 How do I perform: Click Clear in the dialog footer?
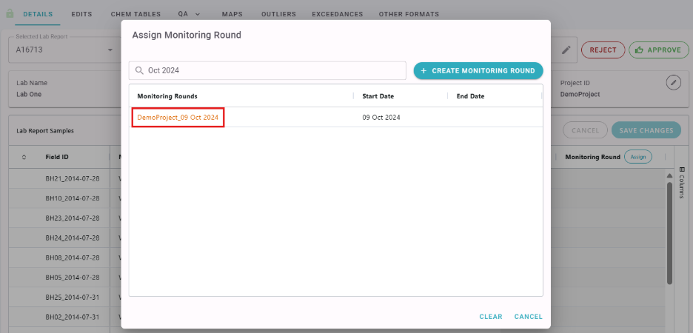point(491,317)
